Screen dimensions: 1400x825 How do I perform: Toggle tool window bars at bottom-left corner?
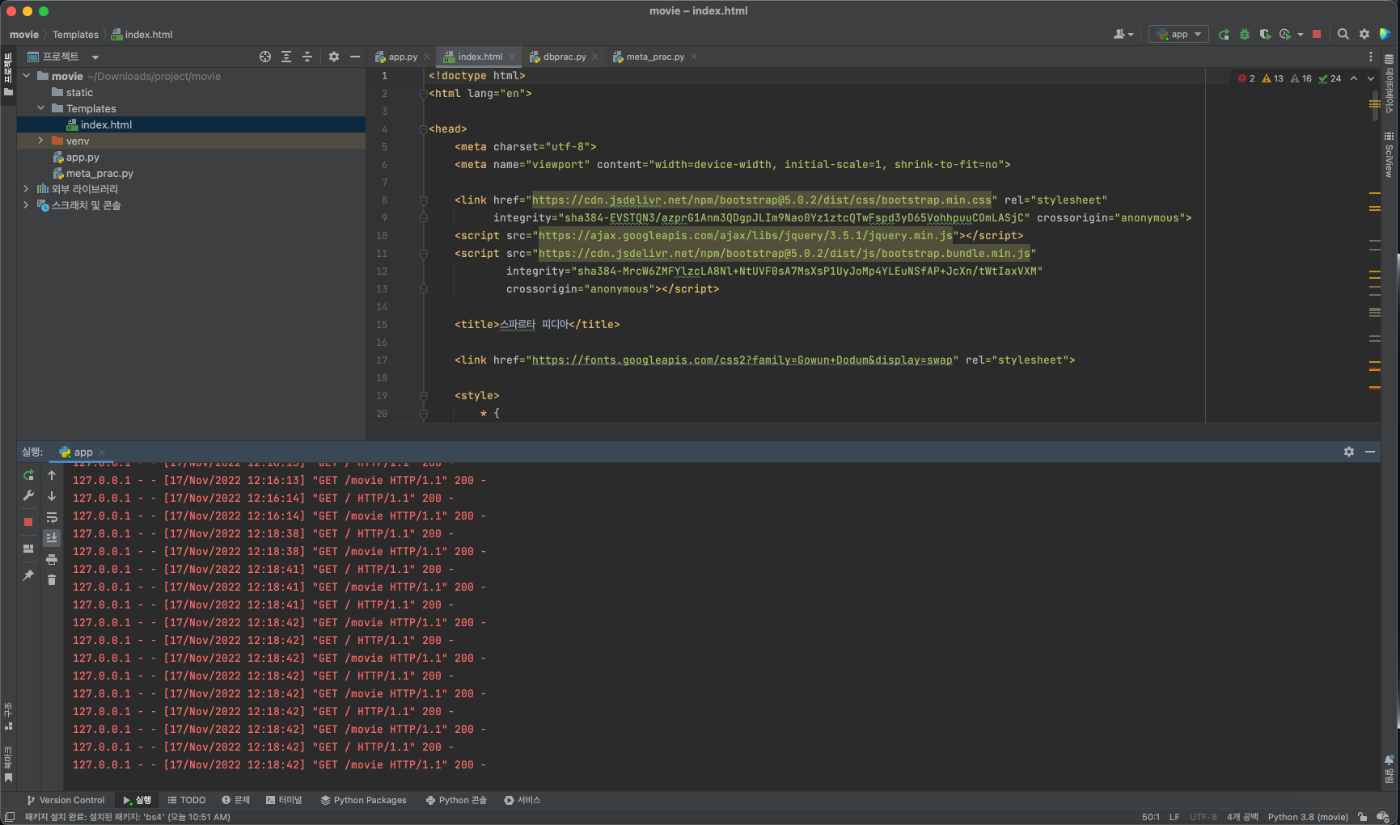(x=10, y=817)
